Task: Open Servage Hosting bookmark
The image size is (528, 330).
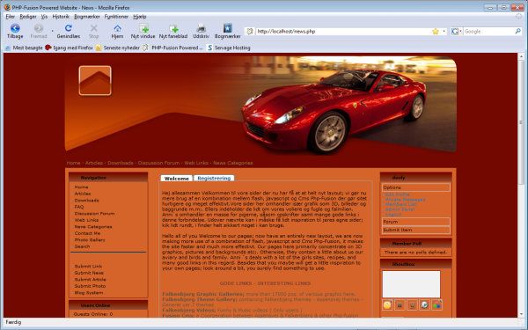Action: coord(229,48)
